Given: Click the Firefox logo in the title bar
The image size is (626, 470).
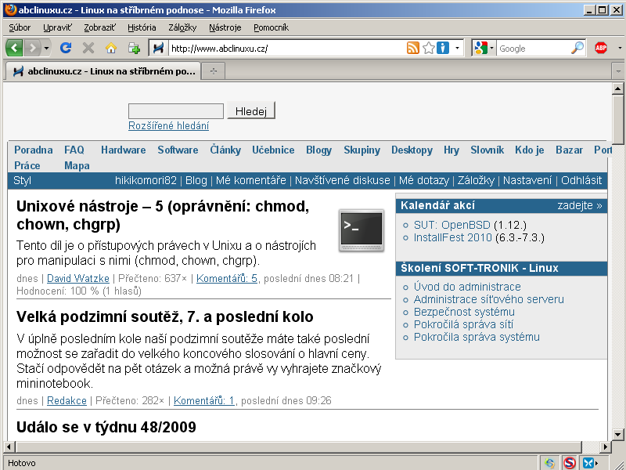Looking at the screenshot, I should (10, 9).
